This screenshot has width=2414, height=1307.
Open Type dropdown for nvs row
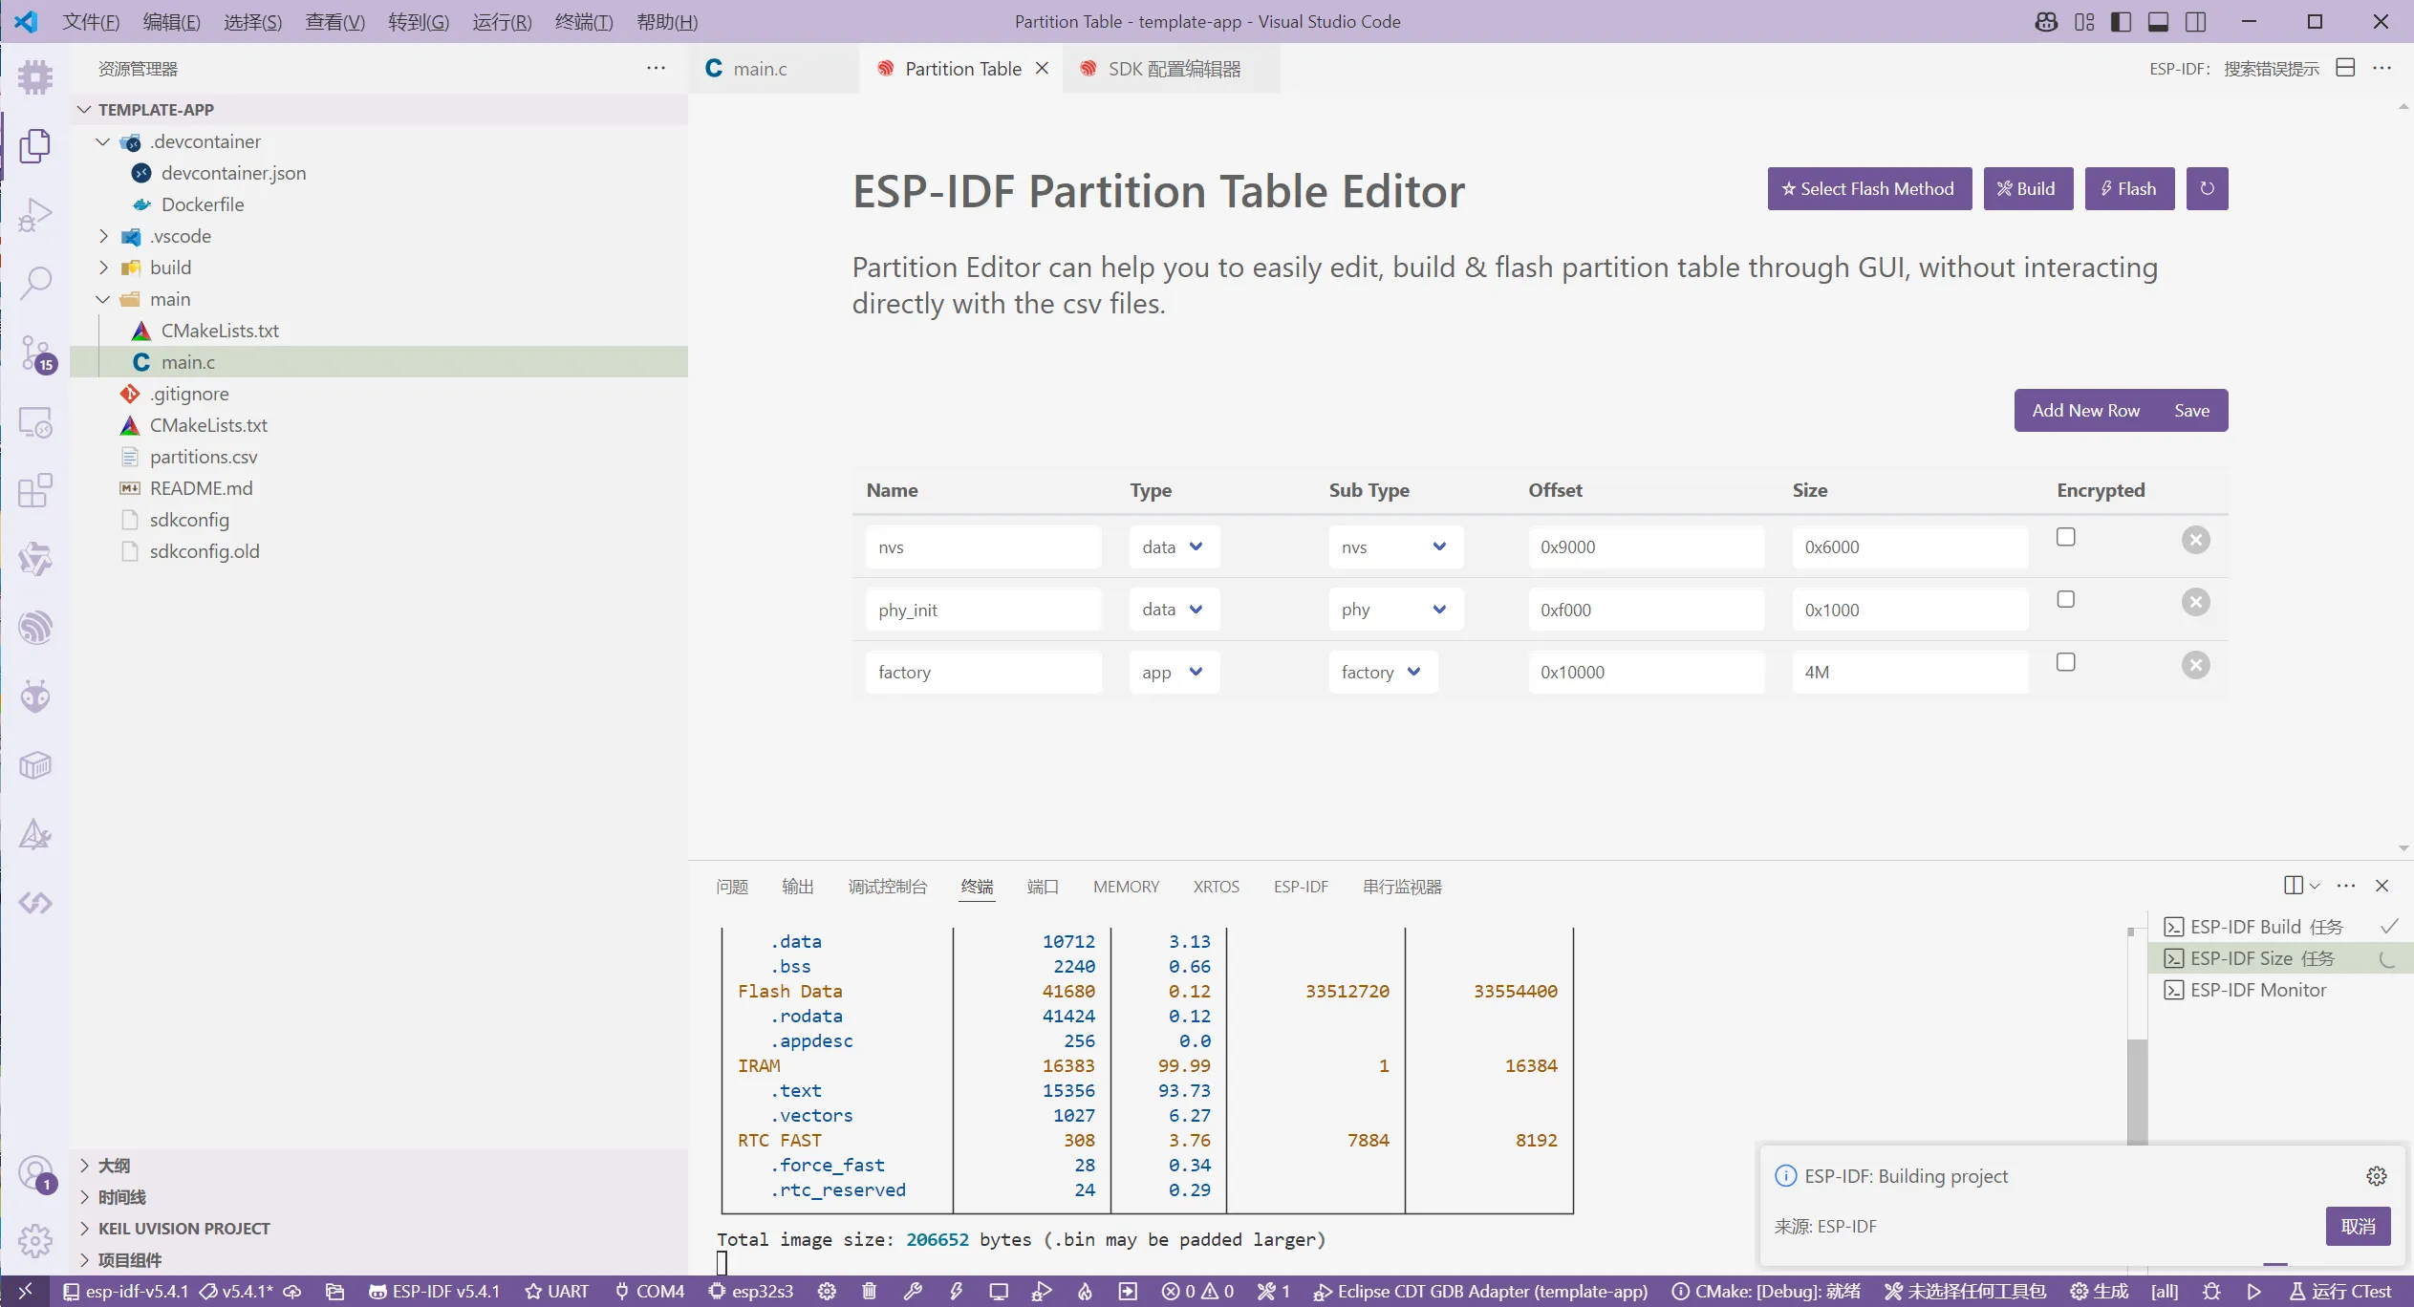click(x=1174, y=547)
